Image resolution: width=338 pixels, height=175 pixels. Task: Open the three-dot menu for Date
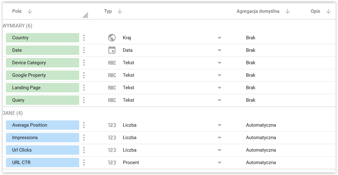click(84, 50)
